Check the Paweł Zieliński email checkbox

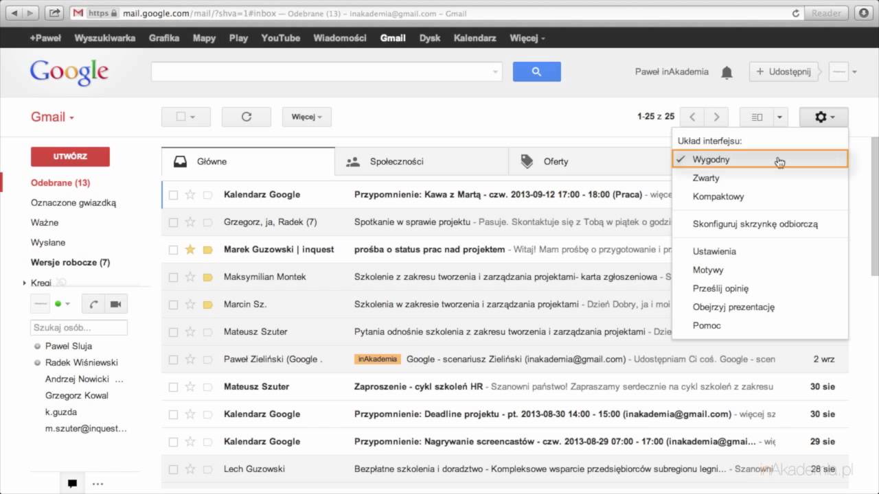(173, 360)
